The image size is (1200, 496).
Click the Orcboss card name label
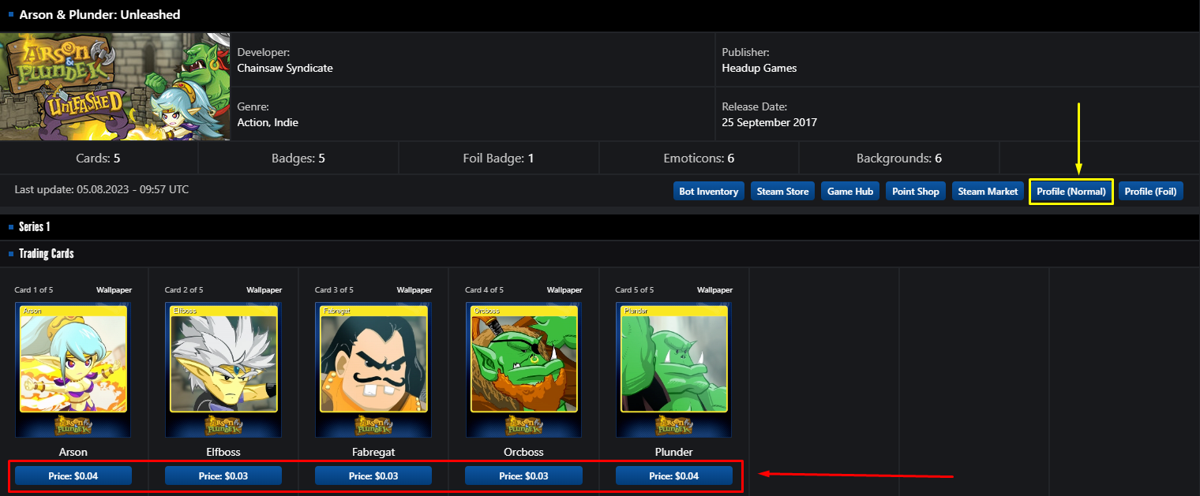(x=523, y=452)
